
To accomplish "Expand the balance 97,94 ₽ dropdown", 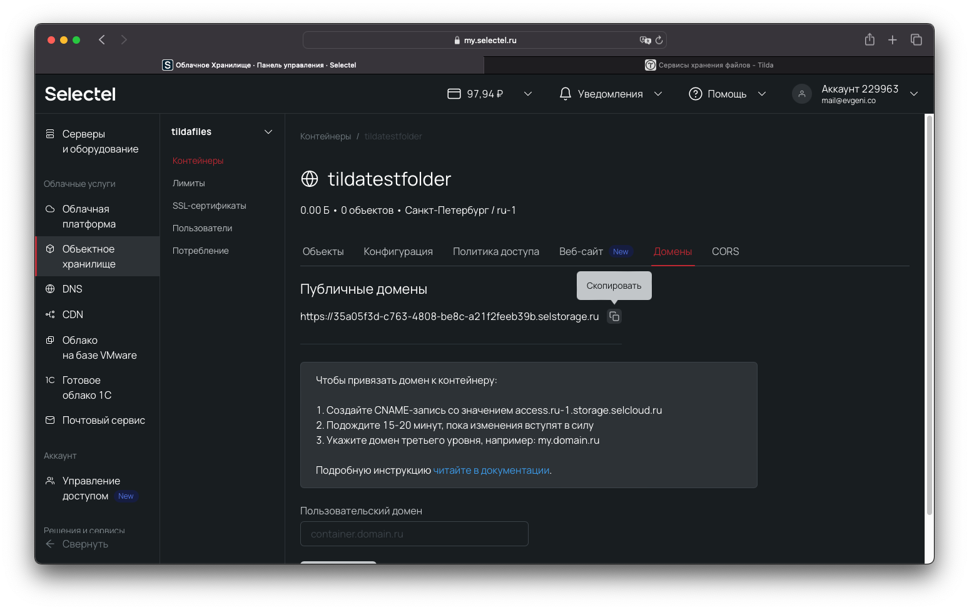I will coord(528,94).
